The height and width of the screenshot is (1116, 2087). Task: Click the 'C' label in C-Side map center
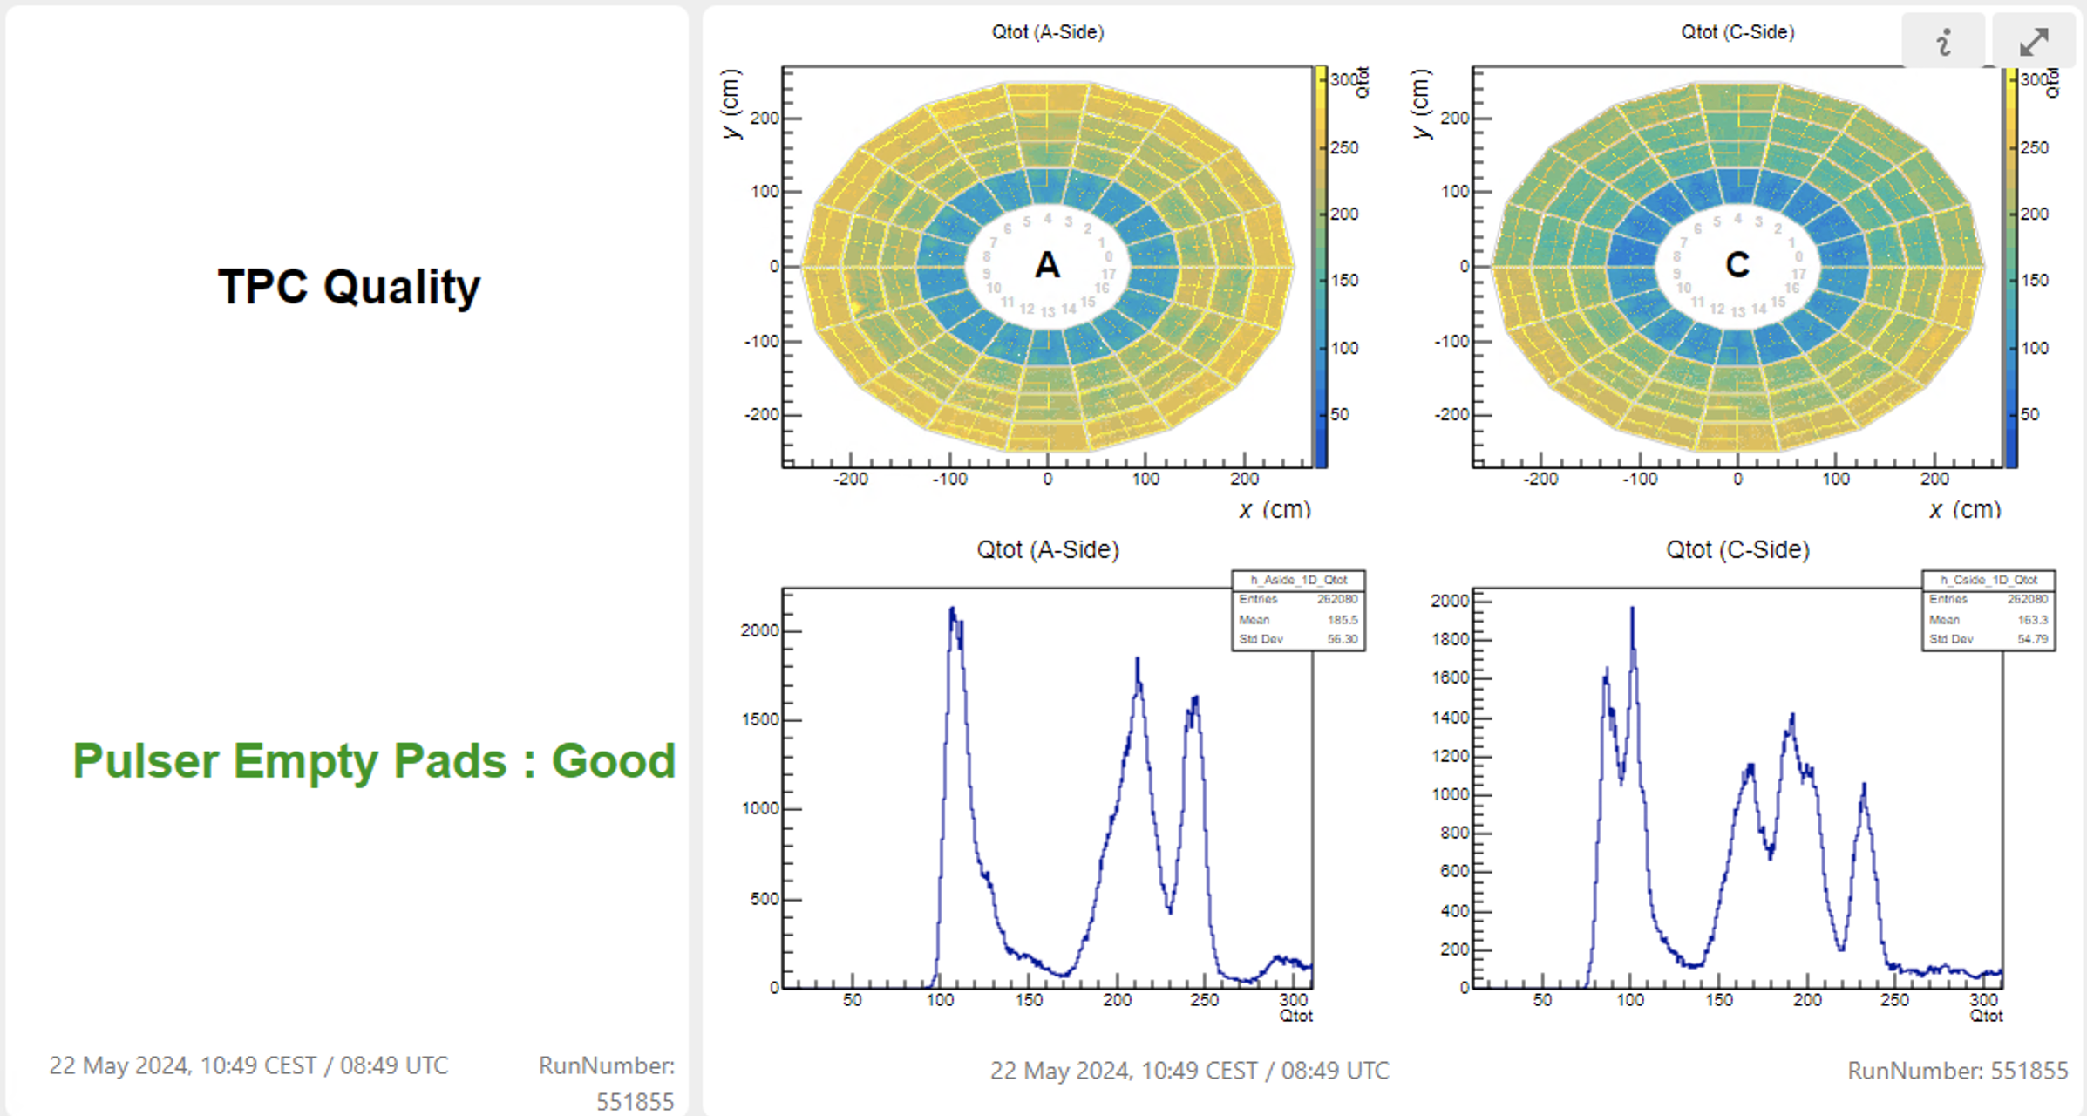click(x=1737, y=265)
